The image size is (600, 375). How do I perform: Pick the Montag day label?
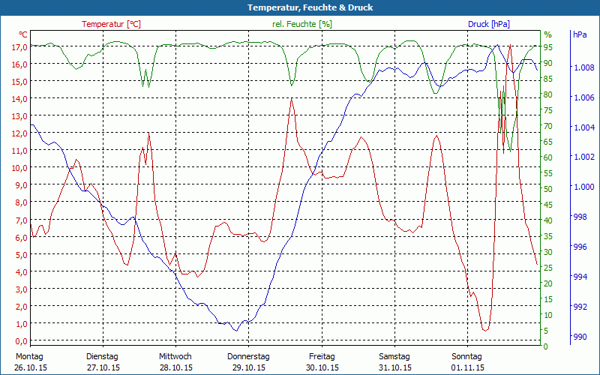click(x=29, y=356)
